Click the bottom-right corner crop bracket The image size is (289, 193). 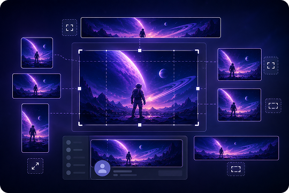coord(197,124)
